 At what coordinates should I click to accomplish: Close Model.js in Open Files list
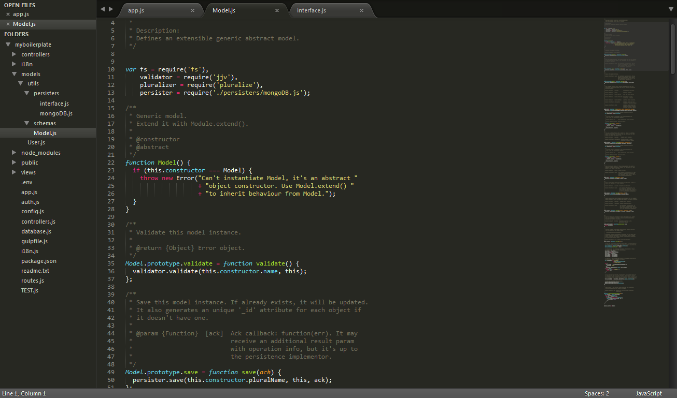point(8,24)
